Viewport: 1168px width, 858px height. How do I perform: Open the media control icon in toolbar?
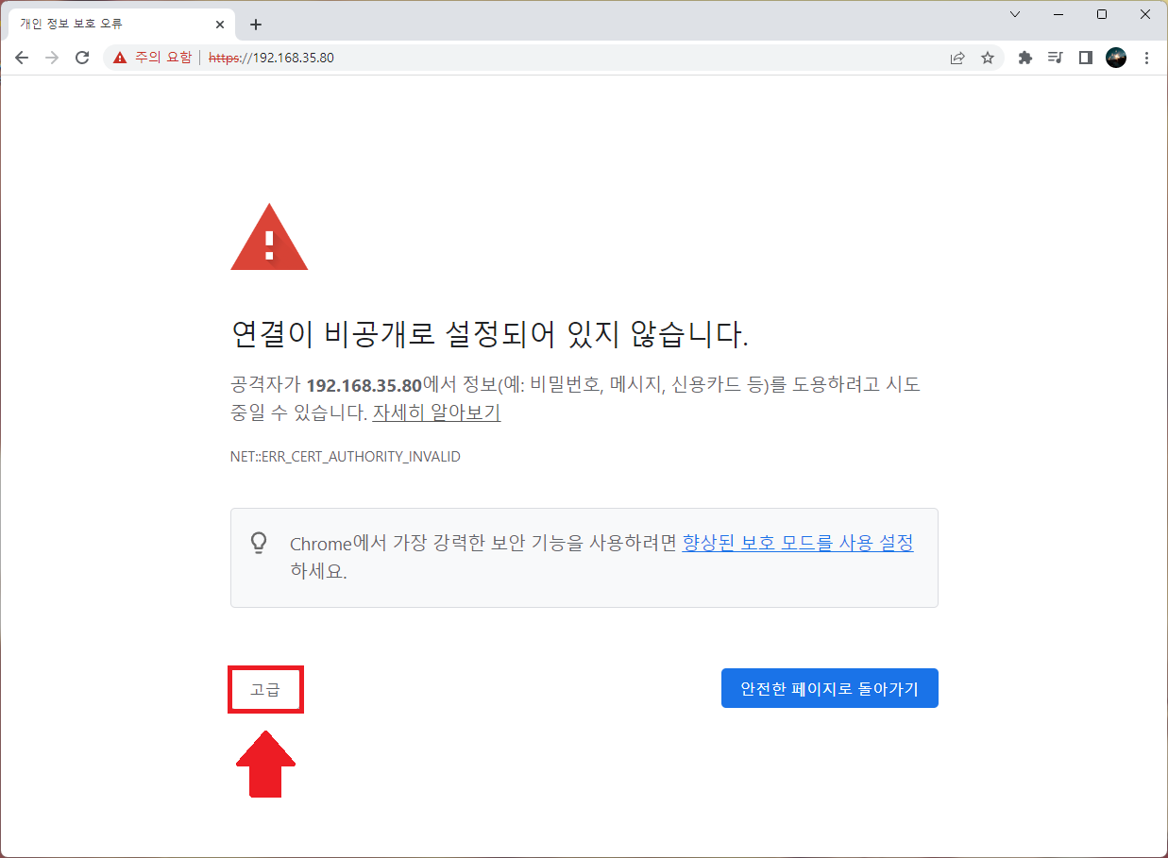[x=1056, y=58]
